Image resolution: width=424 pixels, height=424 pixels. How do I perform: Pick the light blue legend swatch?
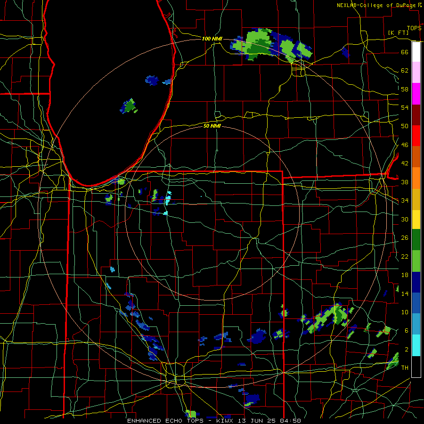[x=416, y=324]
